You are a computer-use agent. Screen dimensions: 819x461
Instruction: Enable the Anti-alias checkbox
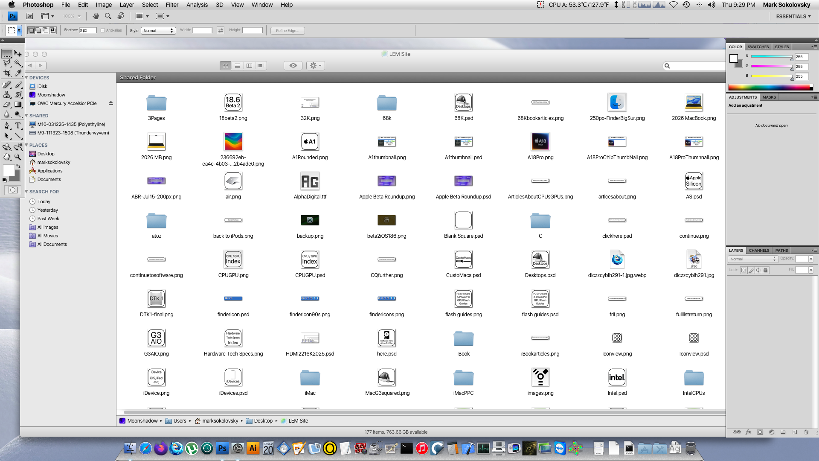click(x=103, y=30)
